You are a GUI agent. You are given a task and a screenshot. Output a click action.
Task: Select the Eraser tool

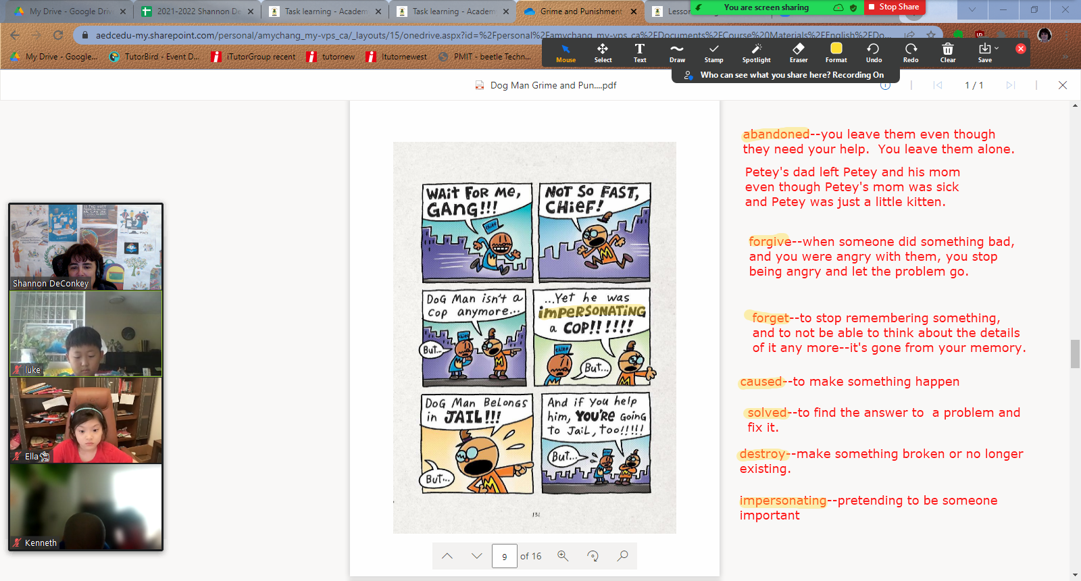tap(799, 53)
